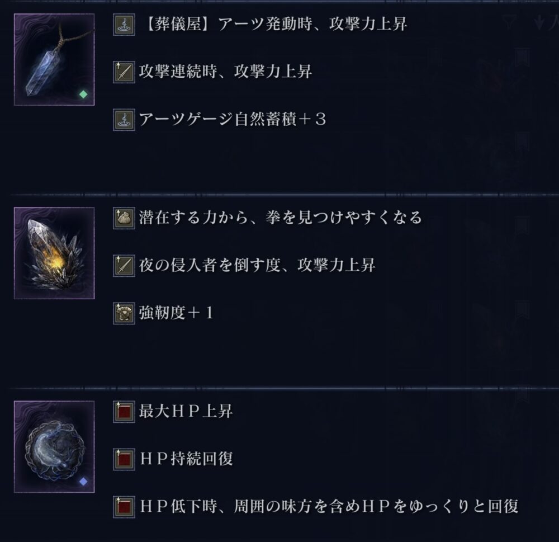559x542 pixels.
Task: Click the red icon beside HP低下時 effect
Action: [x=124, y=507]
